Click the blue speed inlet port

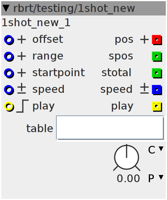point(9,90)
